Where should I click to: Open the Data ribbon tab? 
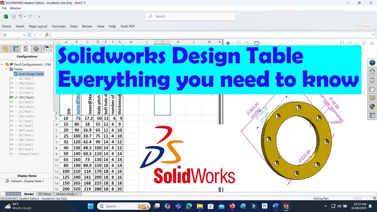74,26
